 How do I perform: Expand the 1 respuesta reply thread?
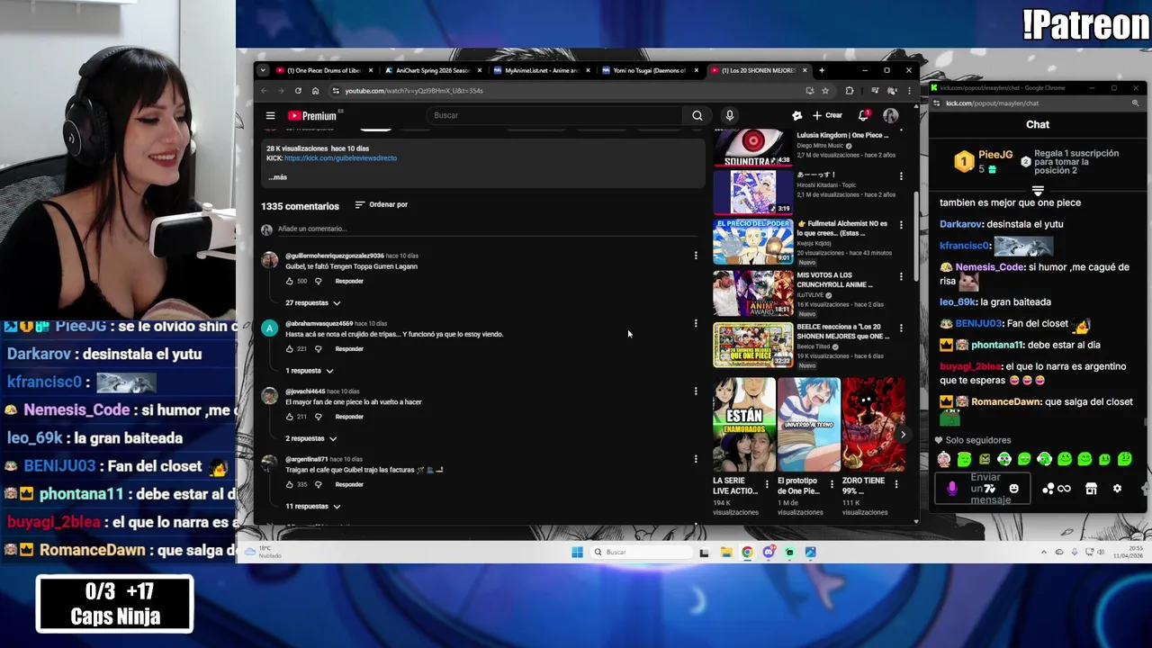(x=310, y=371)
